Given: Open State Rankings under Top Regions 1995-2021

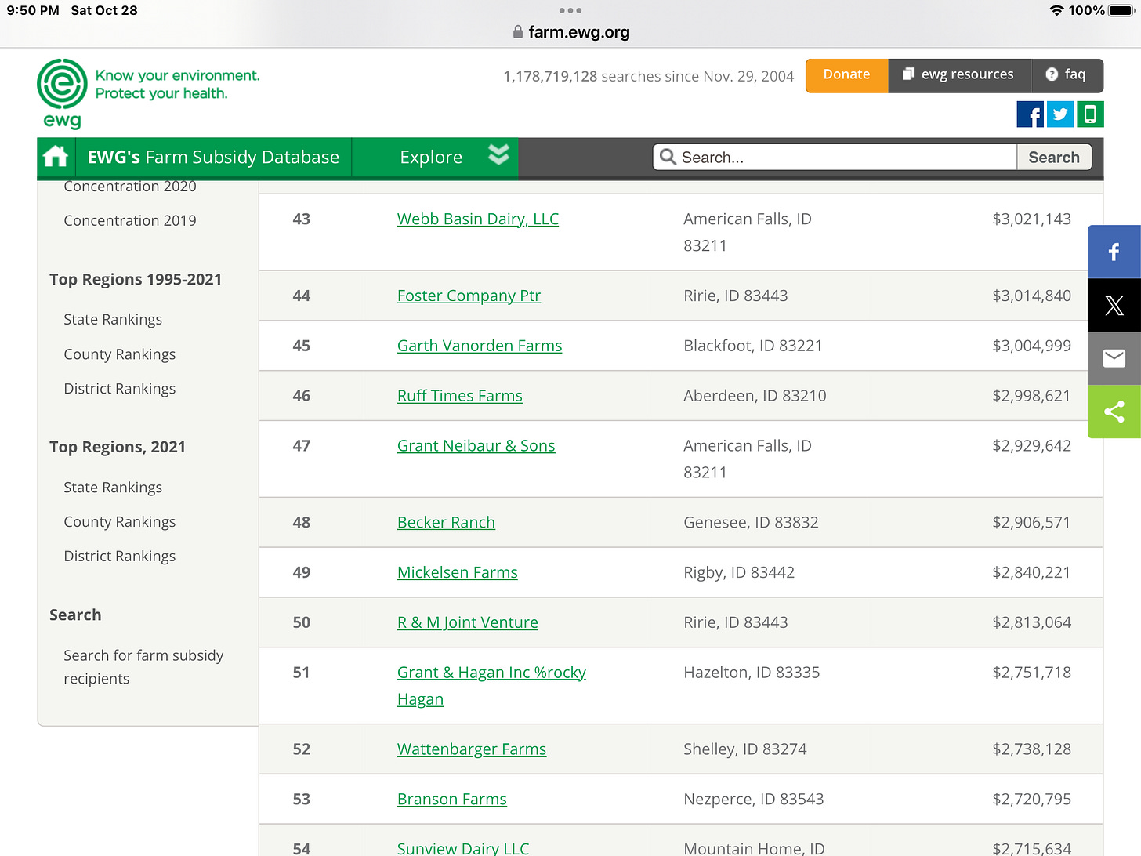Looking at the screenshot, I should (x=113, y=319).
